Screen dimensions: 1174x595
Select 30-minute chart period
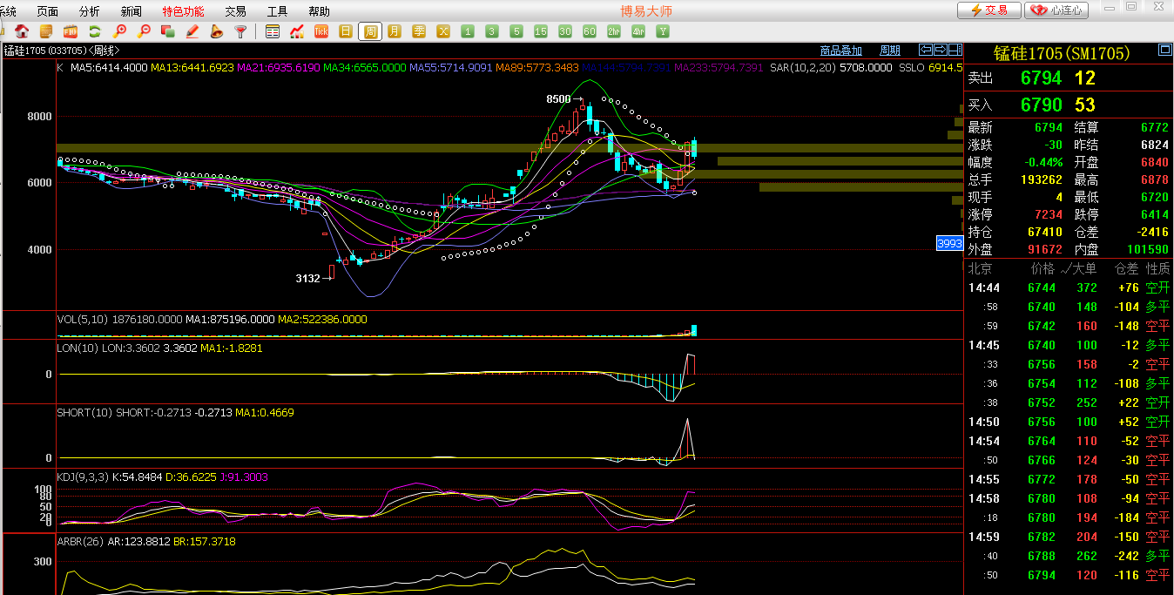(x=565, y=31)
